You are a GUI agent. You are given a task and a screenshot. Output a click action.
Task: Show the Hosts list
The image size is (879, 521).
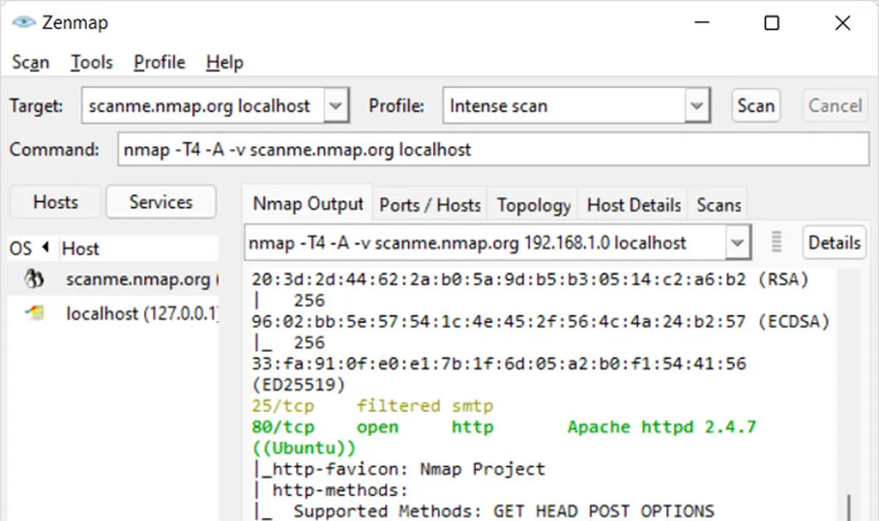tap(56, 202)
